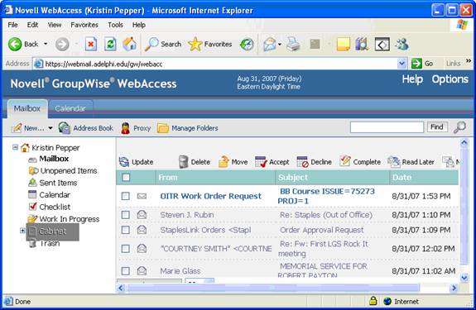Open Order Approval Request message subject

[321, 230]
